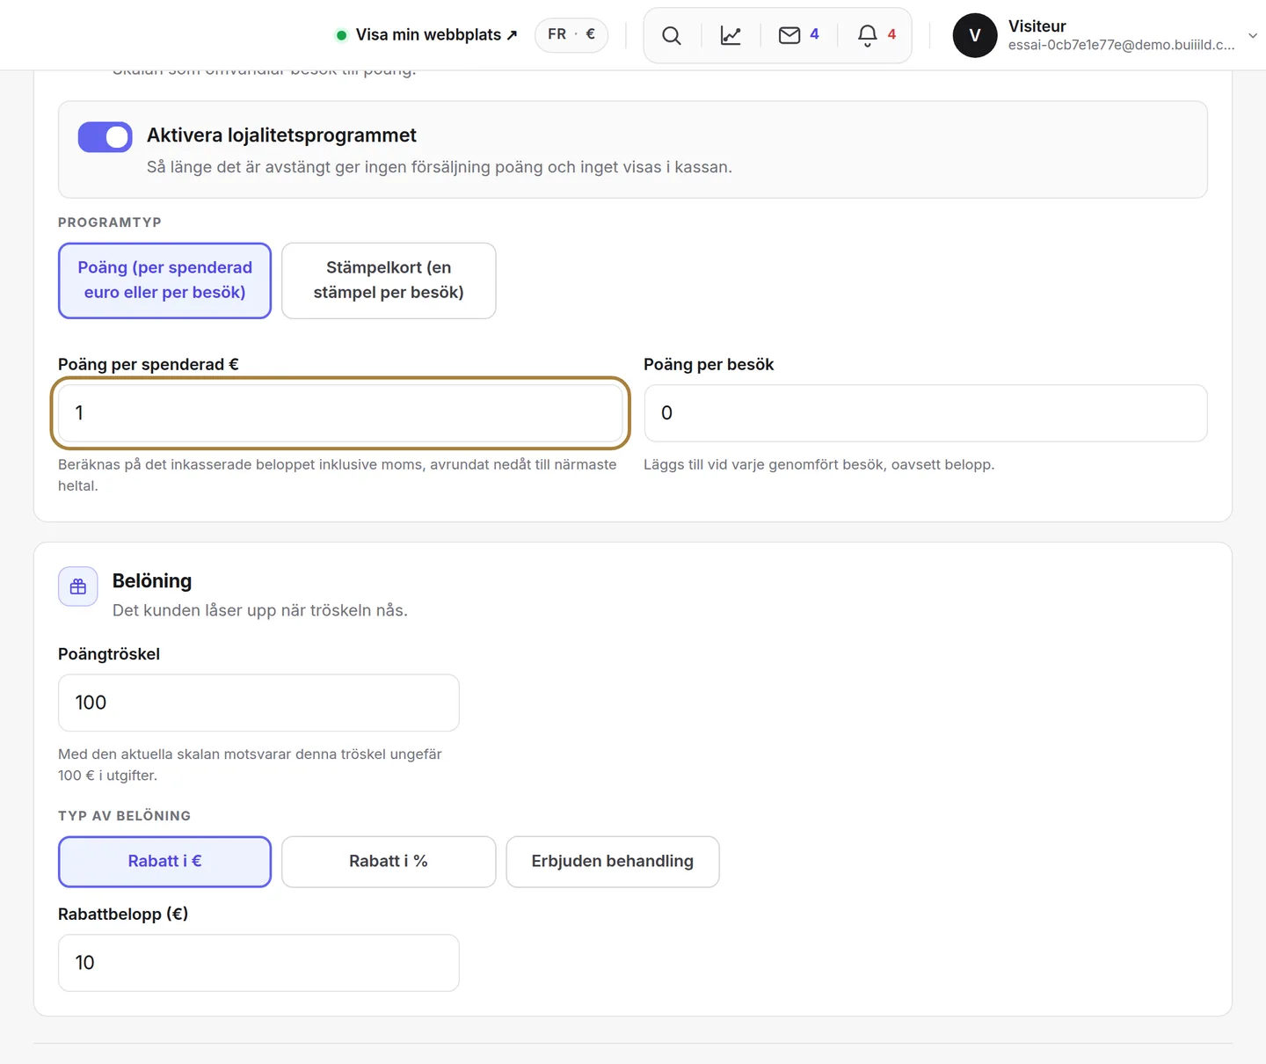Select Poäng (per spenderad euro eller per besök)
Screen dimensions: 1266x1064
tap(164, 281)
